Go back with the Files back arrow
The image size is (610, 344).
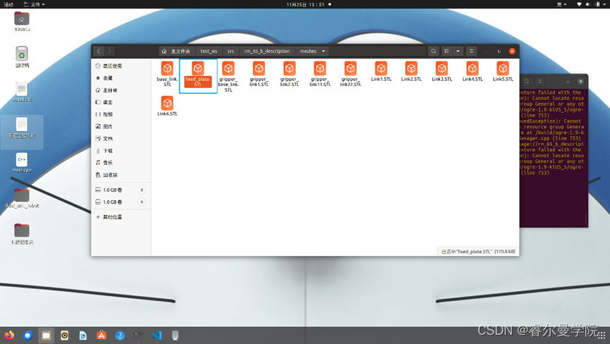pyautogui.click(x=99, y=51)
